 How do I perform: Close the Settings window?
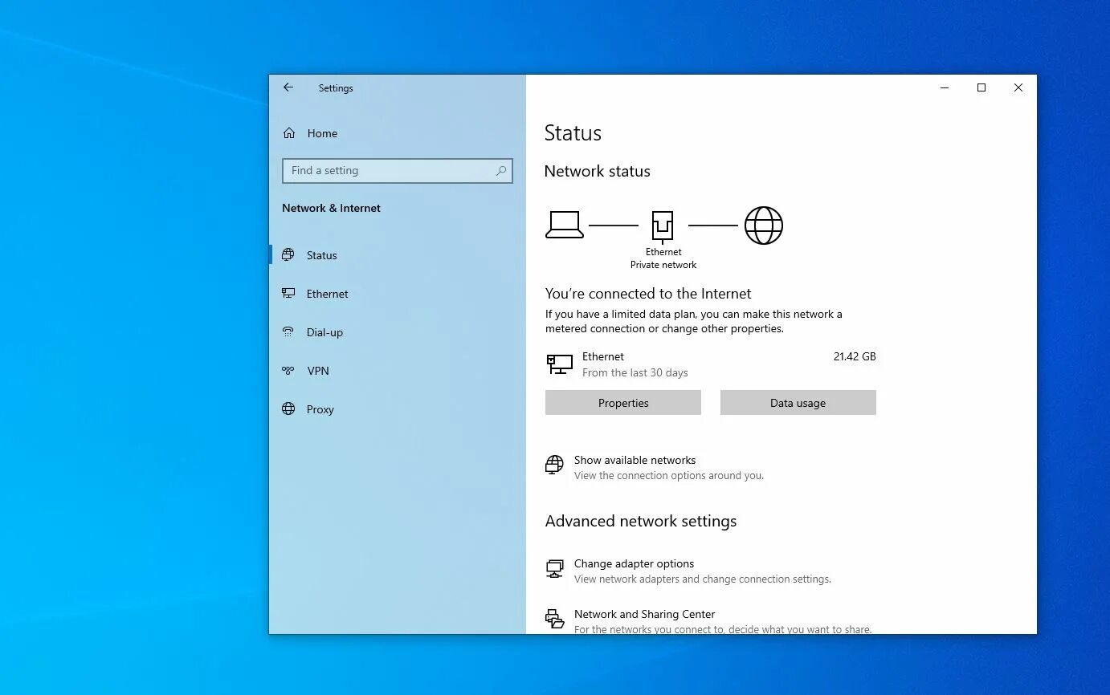tap(1018, 87)
